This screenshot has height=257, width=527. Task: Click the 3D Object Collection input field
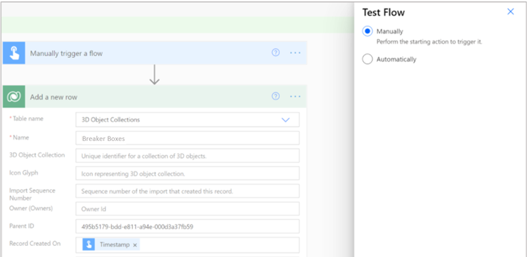point(188,156)
